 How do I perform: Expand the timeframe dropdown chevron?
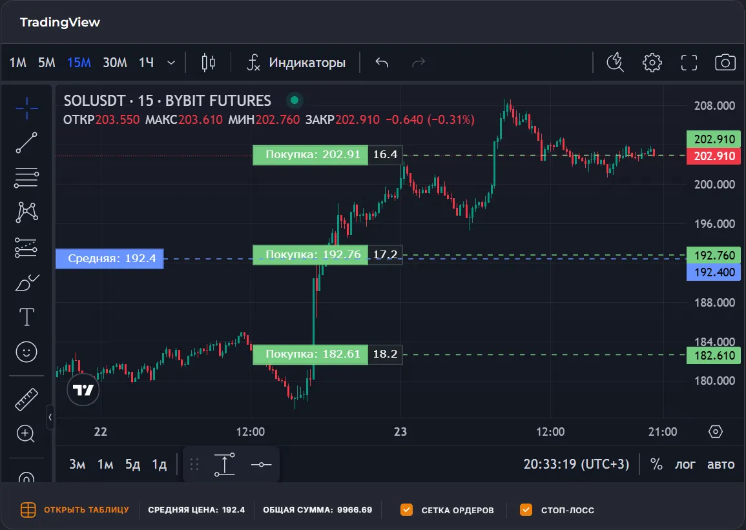pyautogui.click(x=171, y=63)
